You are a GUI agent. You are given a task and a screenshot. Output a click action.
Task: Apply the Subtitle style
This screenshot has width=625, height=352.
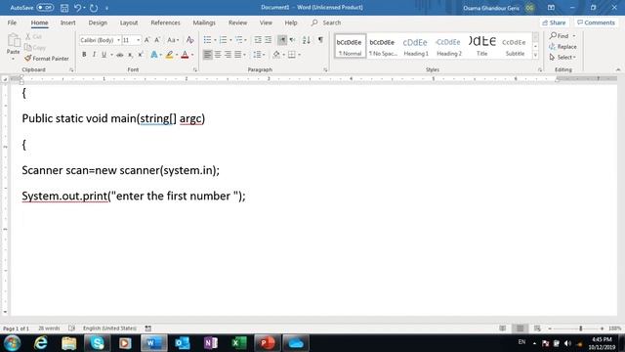pos(515,46)
